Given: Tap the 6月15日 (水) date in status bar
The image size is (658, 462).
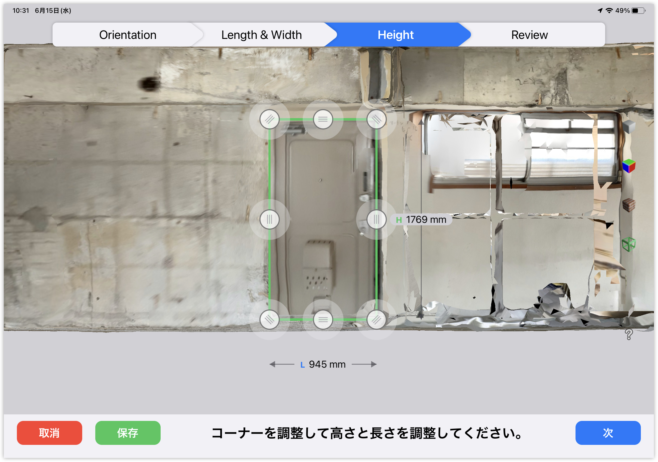Looking at the screenshot, I should [53, 11].
